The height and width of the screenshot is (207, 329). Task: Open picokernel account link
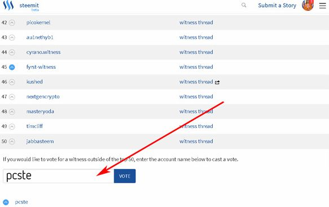(38, 23)
